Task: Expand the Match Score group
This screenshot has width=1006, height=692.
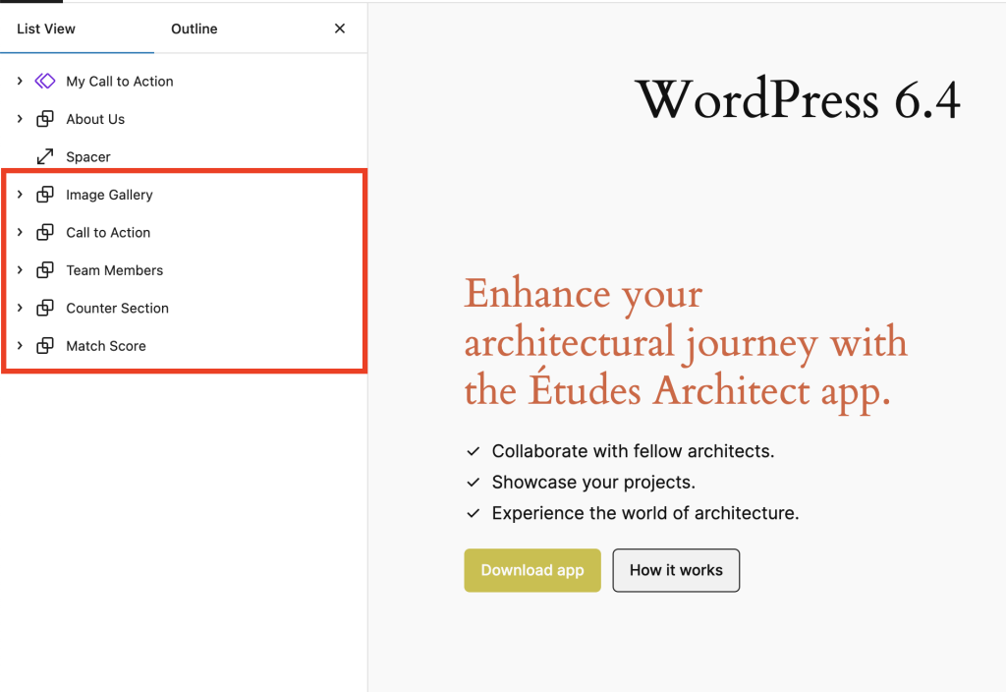Action: click(x=20, y=346)
